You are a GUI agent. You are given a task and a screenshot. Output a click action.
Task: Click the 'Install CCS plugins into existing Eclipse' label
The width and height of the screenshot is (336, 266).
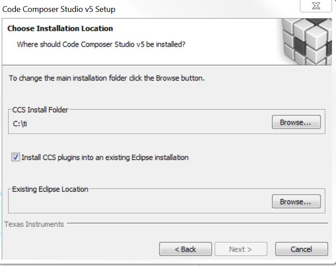(x=105, y=157)
